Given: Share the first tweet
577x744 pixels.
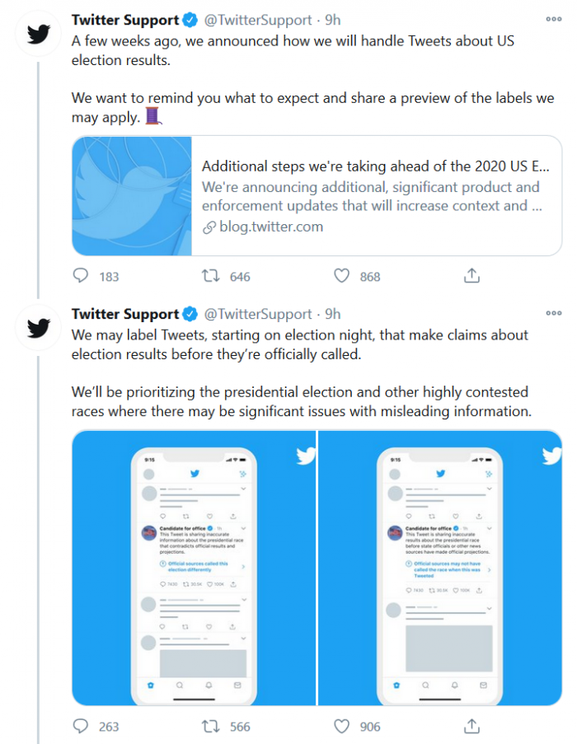Looking at the screenshot, I should pos(471,276).
